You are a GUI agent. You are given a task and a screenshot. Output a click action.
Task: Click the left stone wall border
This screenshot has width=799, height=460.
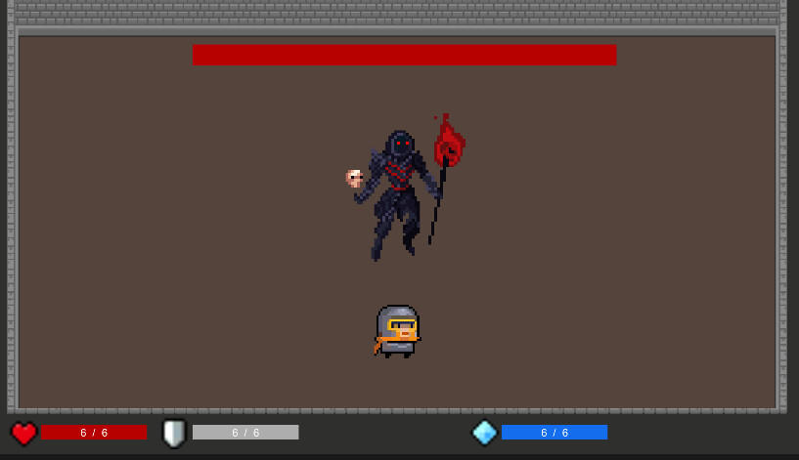(11, 215)
